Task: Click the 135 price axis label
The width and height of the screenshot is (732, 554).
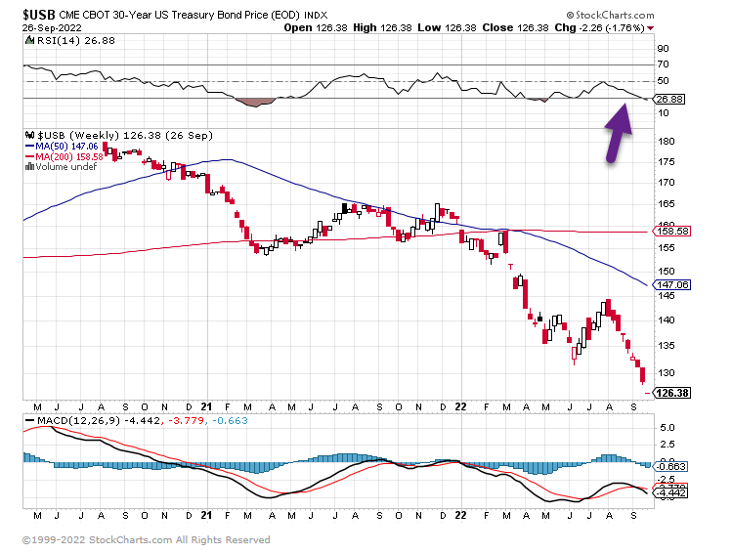Action: pyautogui.click(x=666, y=346)
